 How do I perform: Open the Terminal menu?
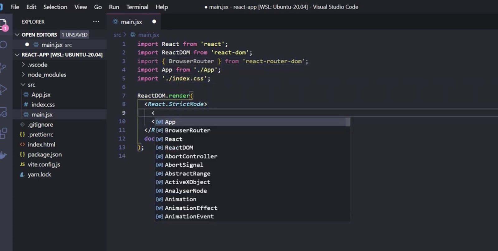pos(137,7)
